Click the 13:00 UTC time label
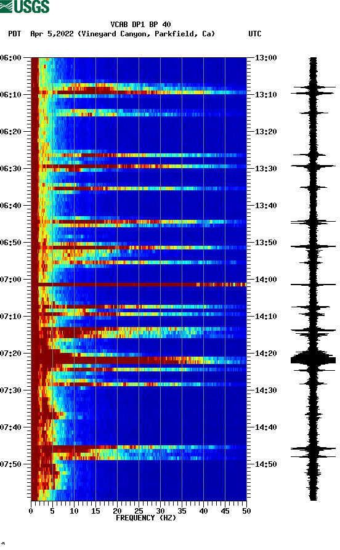340x550 pixels. click(x=265, y=57)
